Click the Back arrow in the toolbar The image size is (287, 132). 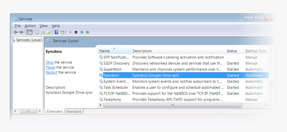[16, 32]
